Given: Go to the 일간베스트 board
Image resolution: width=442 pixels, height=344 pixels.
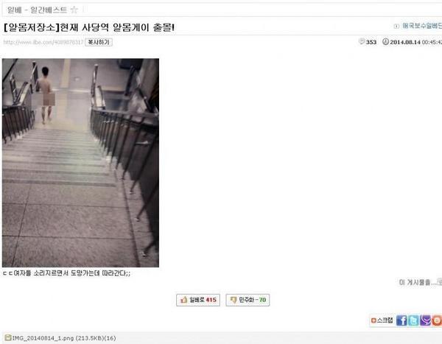Looking at the screenshot, I should point(49,10).
